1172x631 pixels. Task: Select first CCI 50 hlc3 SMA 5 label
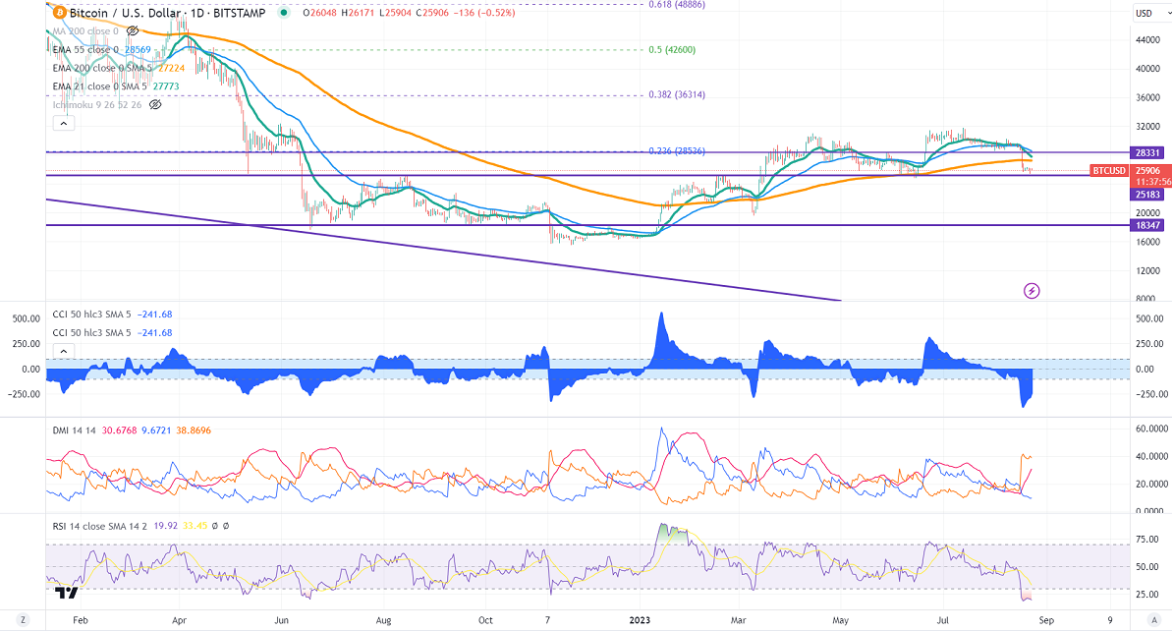(92, 314)
